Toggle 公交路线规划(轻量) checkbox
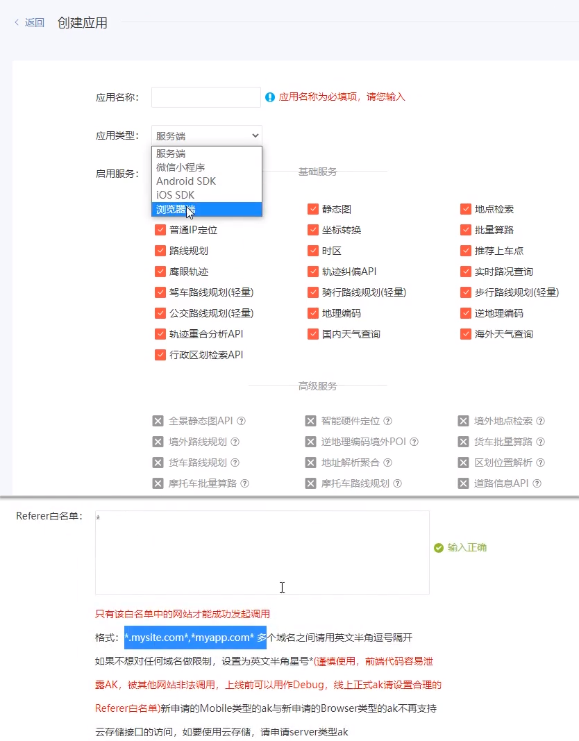Viewport: 579px width, 741px height. 160,313
